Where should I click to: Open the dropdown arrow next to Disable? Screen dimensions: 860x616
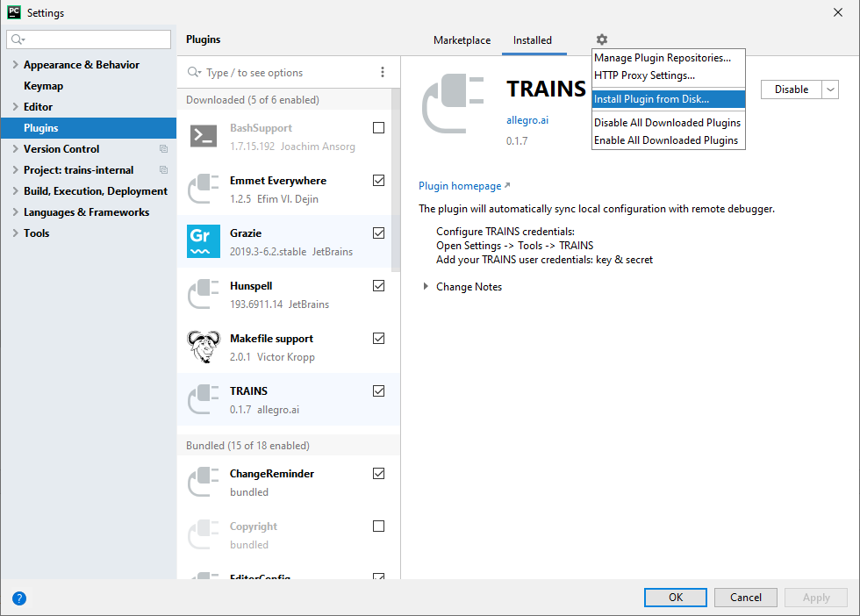pyautogui.click(x=830, y=89)
